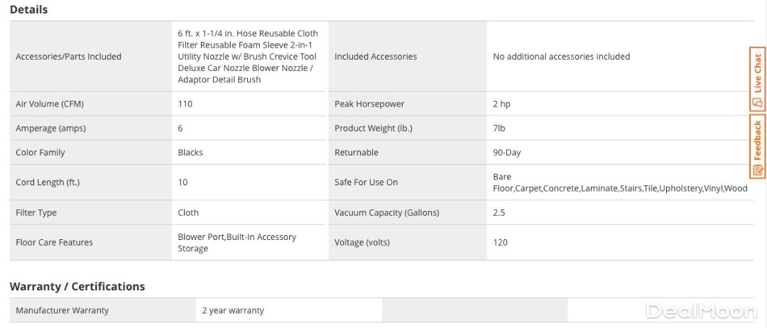767x328 pixels.
Task: Click the Air Volume (CFM) label
Action: coord(50,104)
